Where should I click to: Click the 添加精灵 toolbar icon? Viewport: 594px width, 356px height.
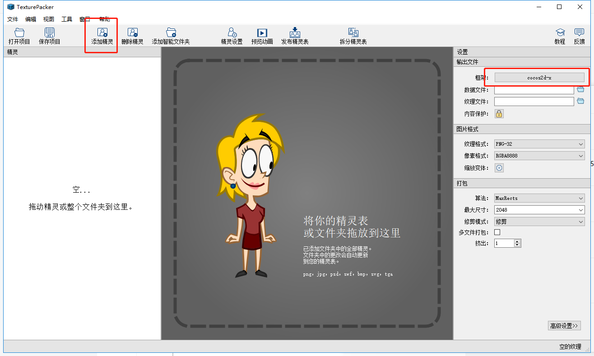101,35
